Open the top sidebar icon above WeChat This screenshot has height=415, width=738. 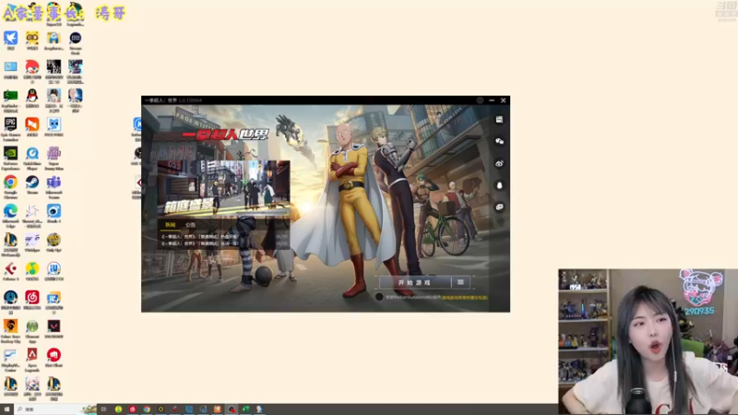click(499, 120)
